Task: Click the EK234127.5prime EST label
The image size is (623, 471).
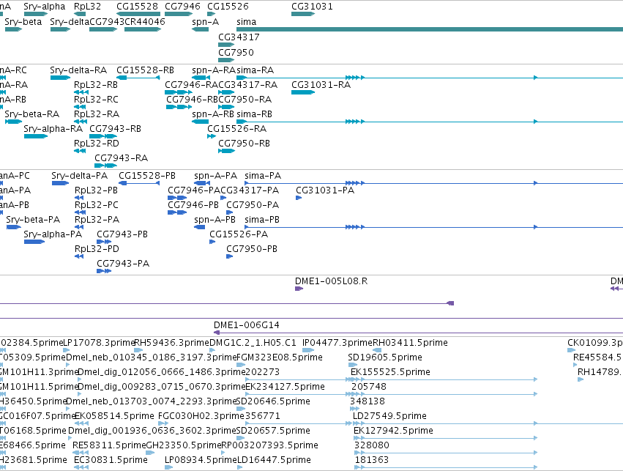Action: pos(285,387)
